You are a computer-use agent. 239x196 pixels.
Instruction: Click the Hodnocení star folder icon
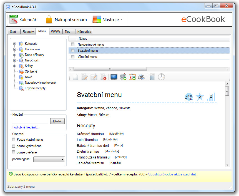click(21, 49)
